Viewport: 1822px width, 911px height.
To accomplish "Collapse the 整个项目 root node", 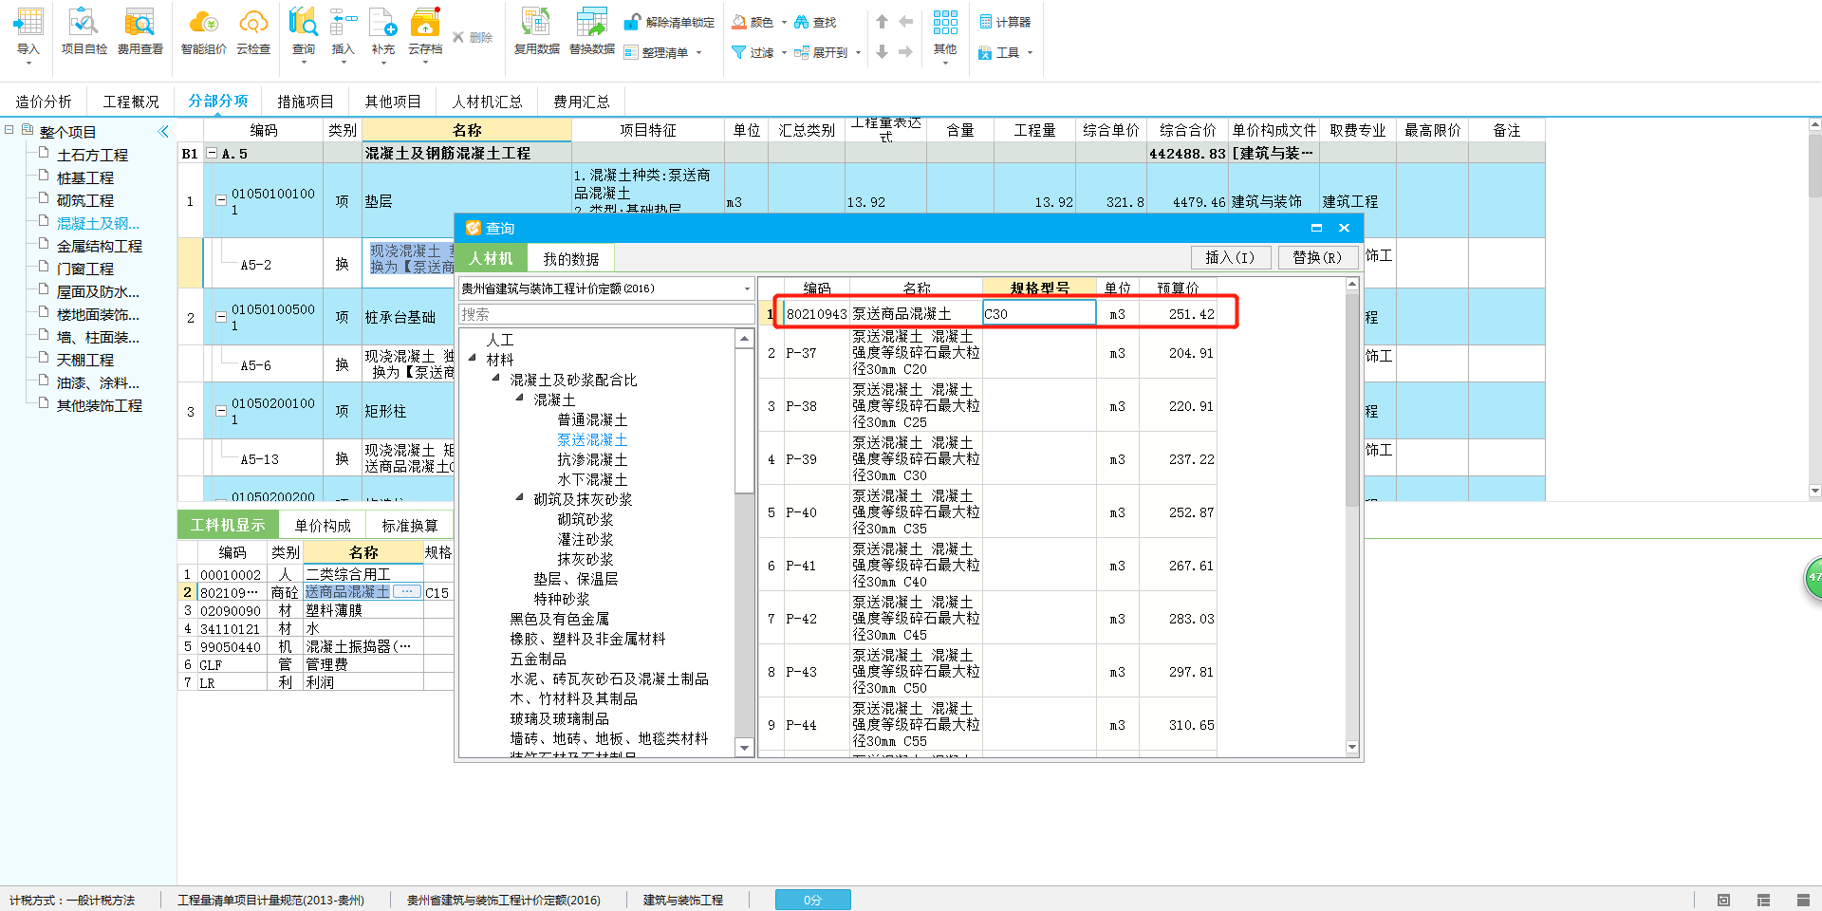I will point(9,130).
